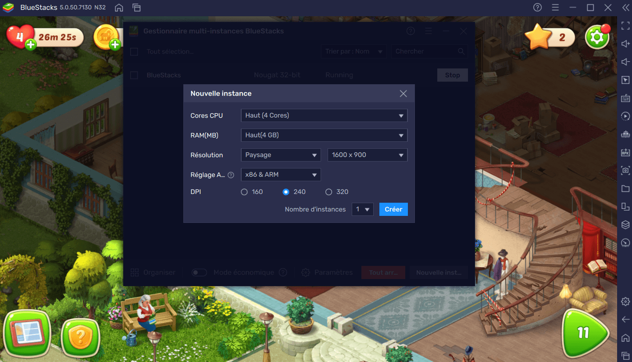Install an APK via the sidebar icon
The width and height of the screenshot is (632, 362).
coord(625,152)
